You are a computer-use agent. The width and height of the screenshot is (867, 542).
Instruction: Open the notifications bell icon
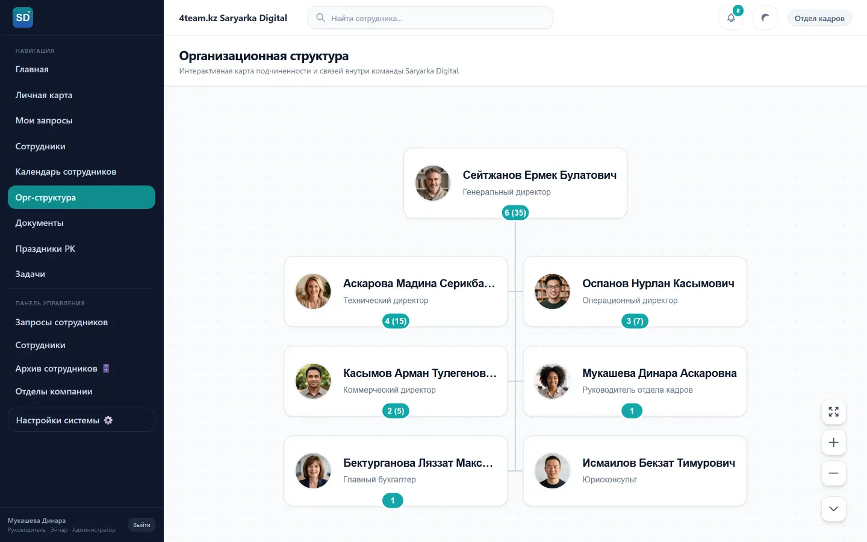(731, 18)
